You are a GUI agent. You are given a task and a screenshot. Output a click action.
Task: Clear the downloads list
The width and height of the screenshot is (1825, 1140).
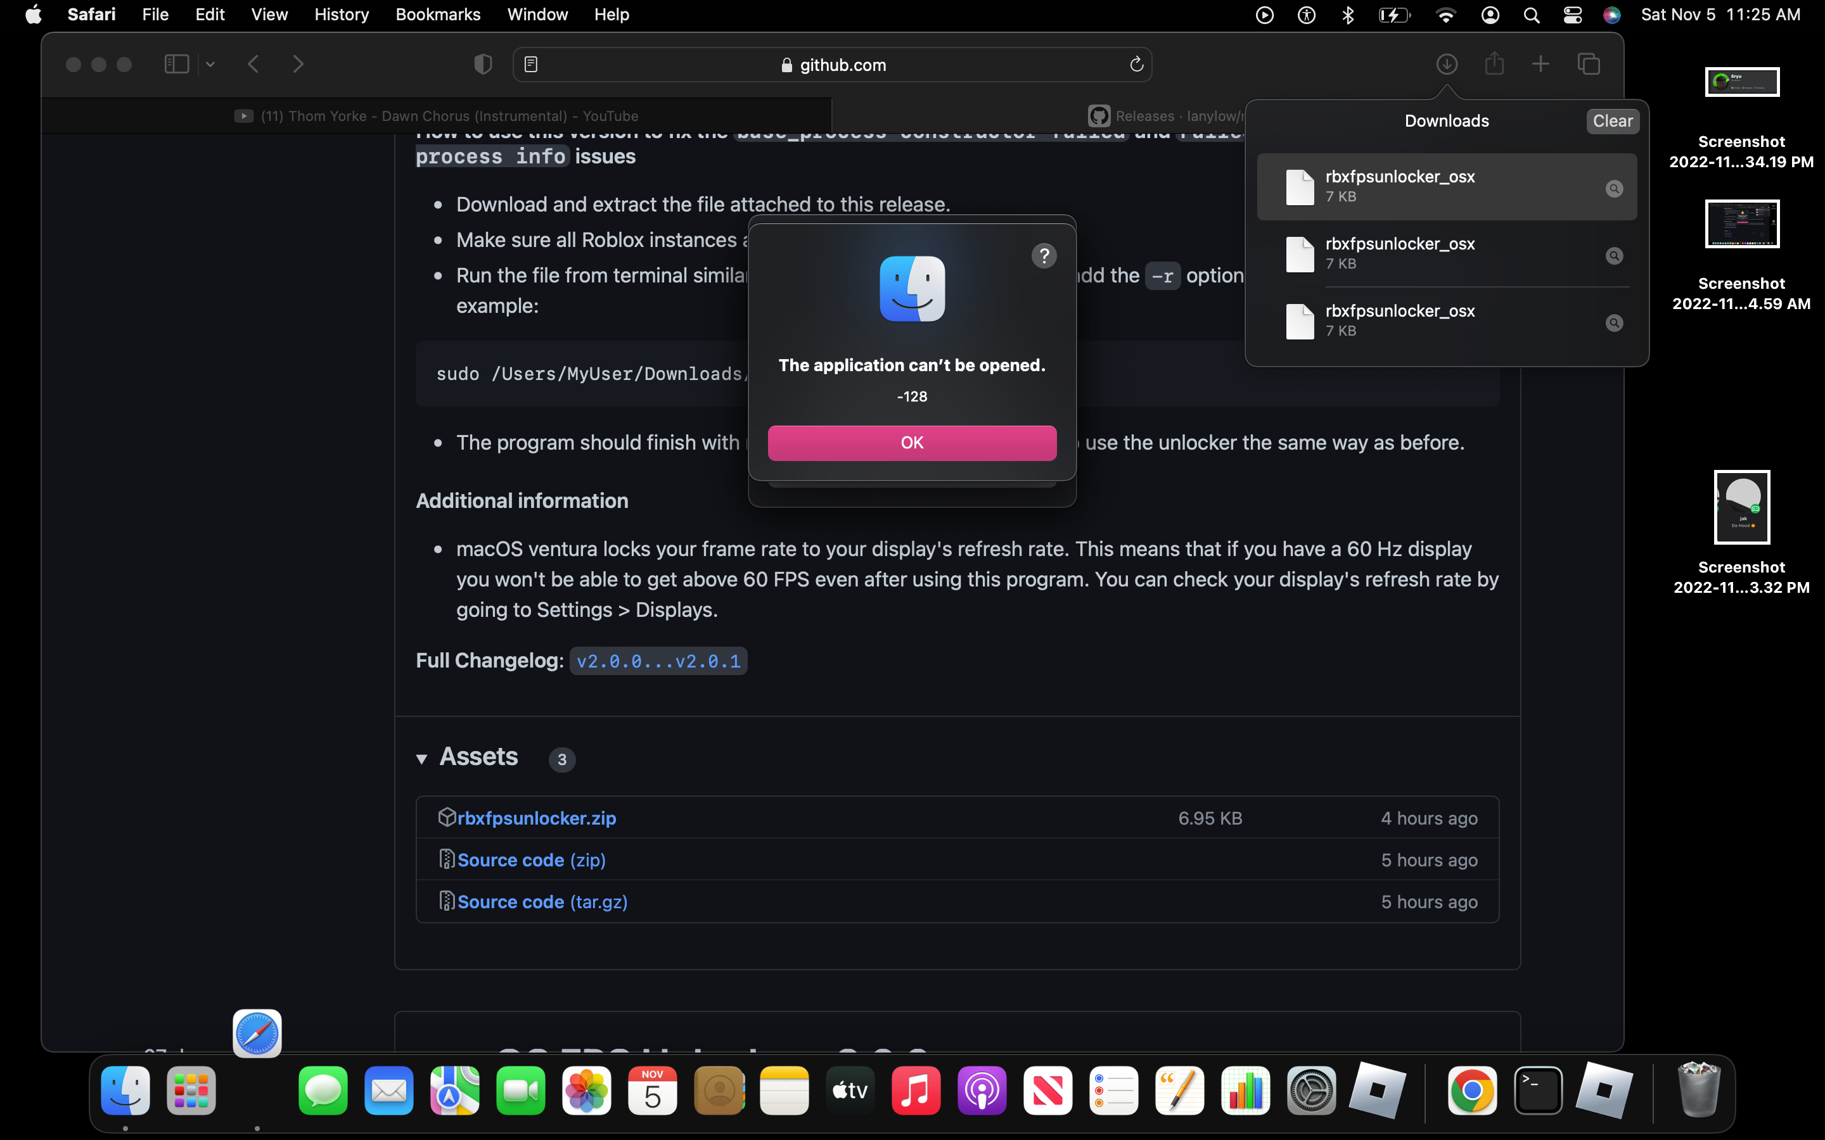1612,120
